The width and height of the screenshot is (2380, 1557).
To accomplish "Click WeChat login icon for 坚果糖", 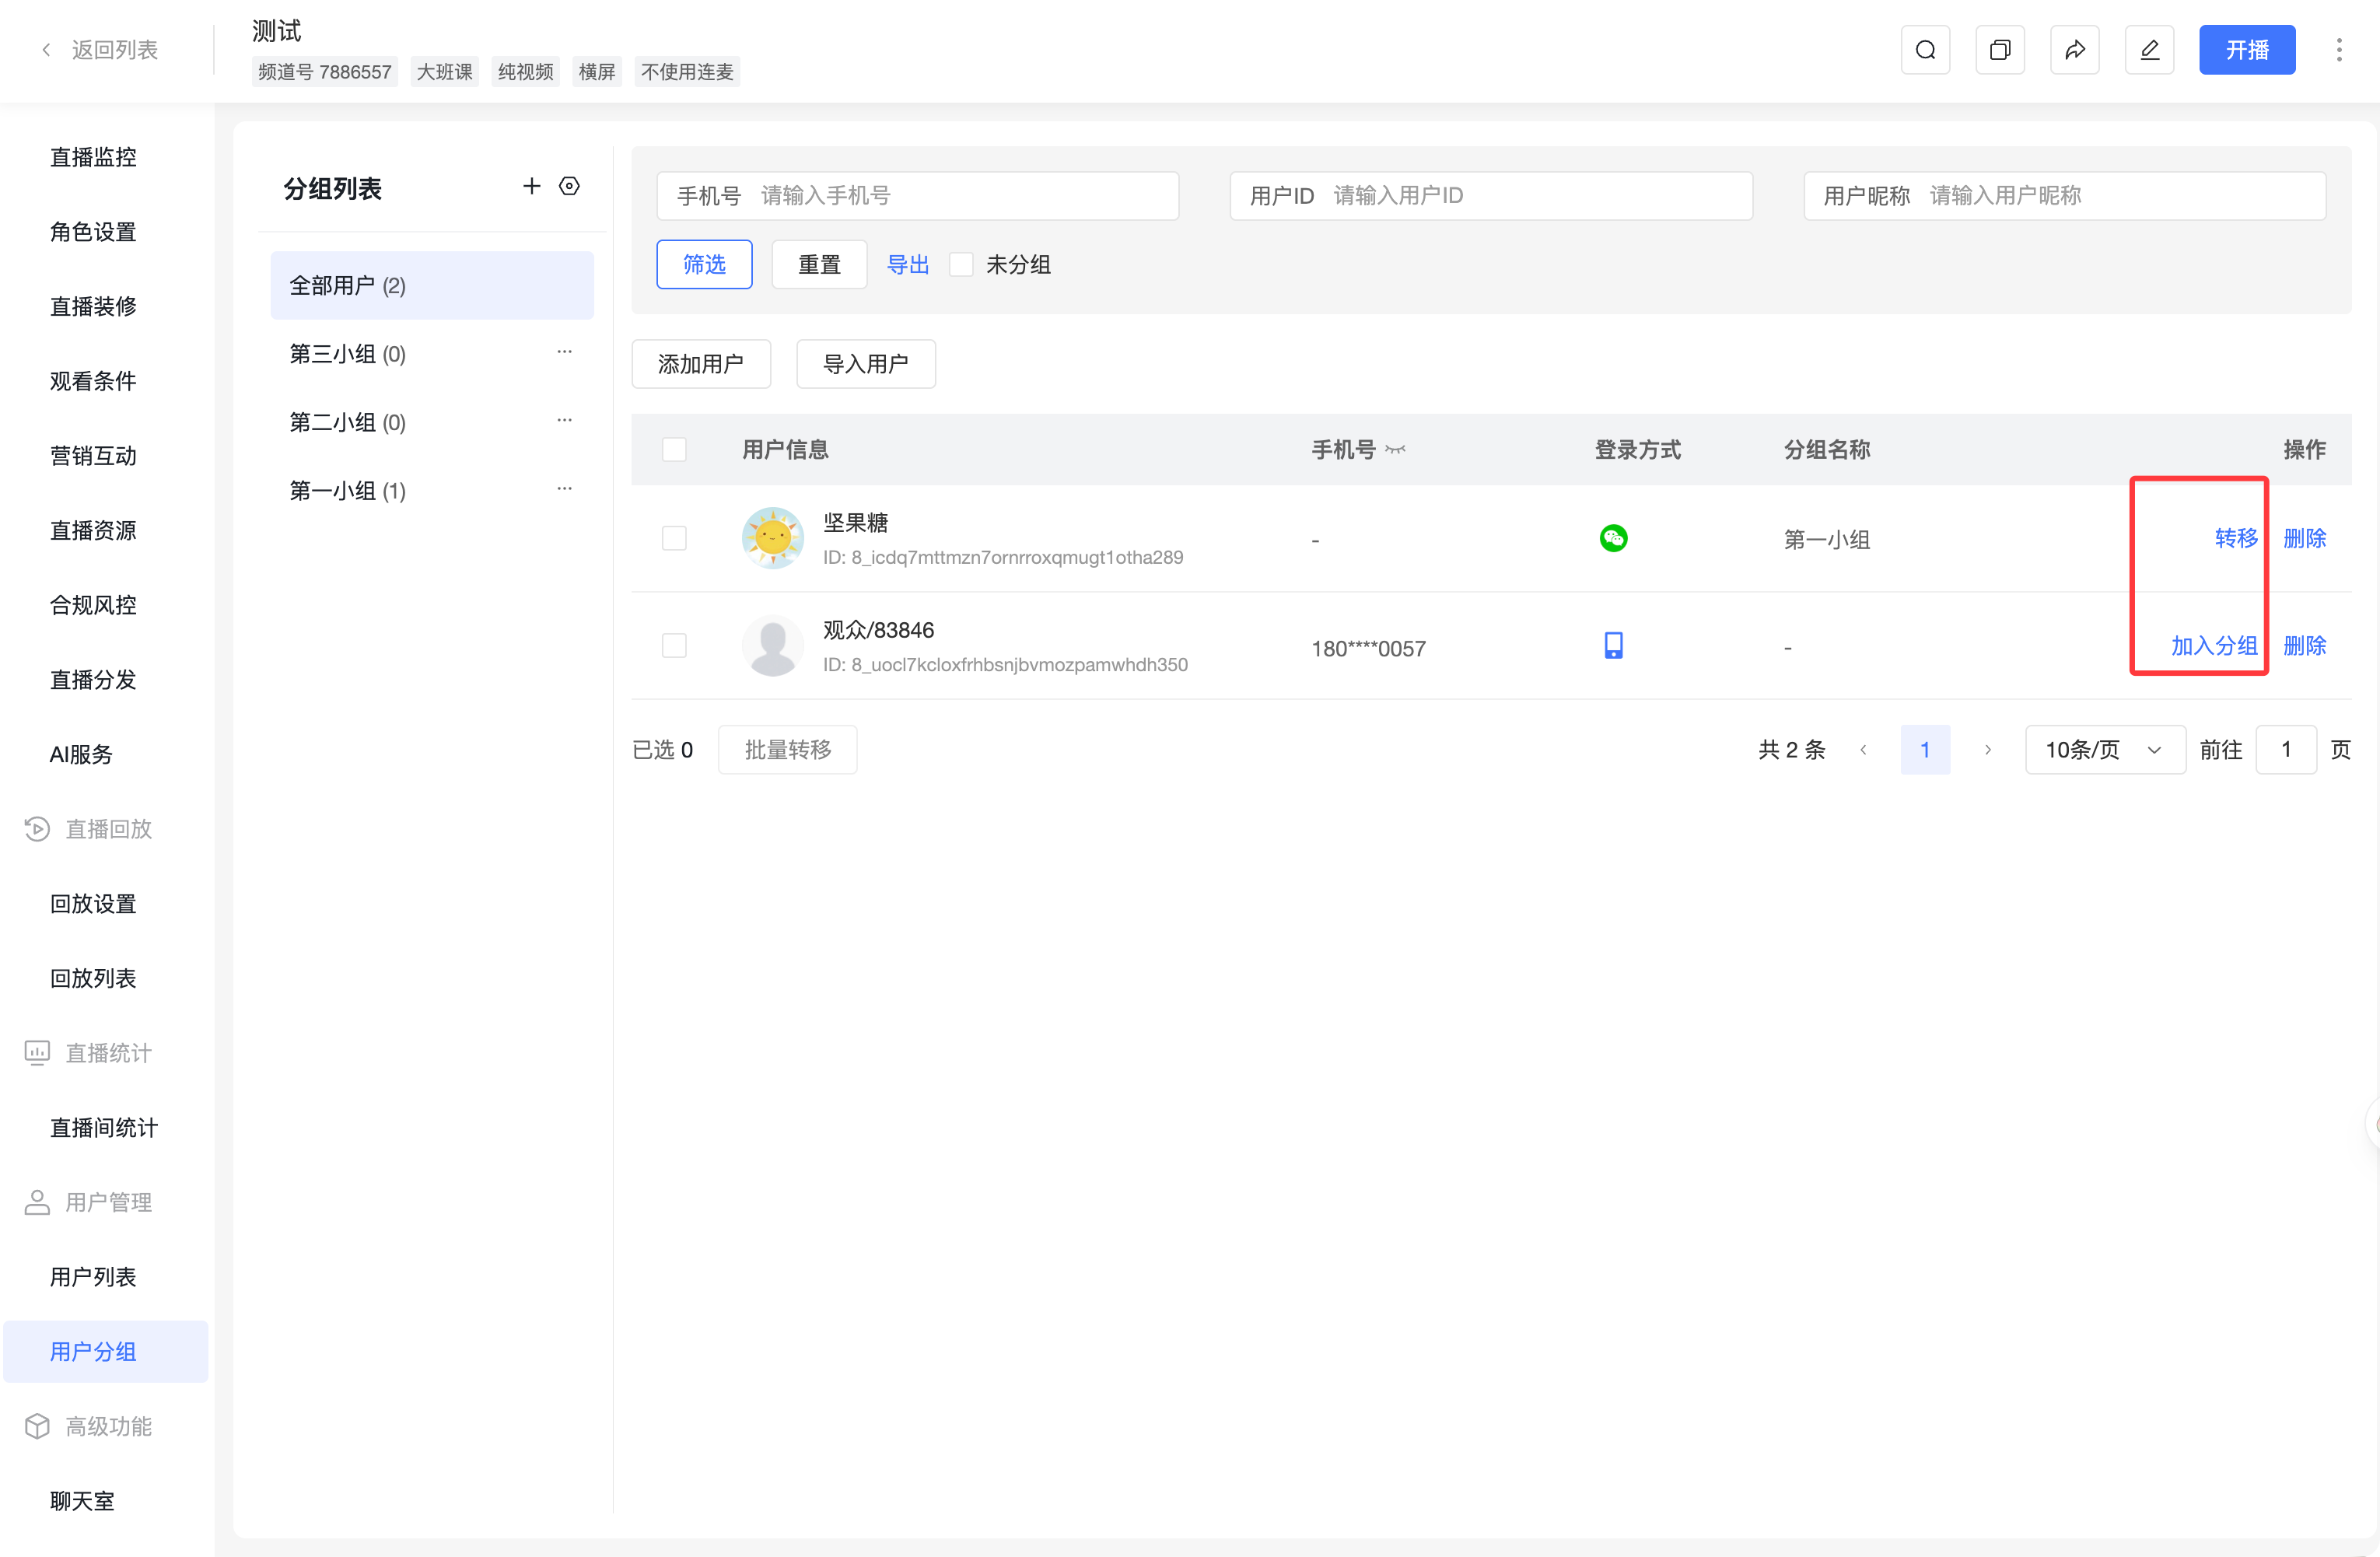I will pos(1613,538).
